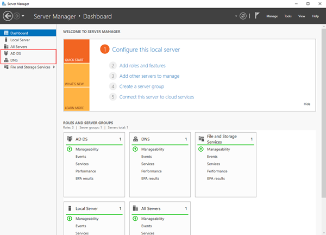The image size is (326, 235).
Task: Click the Dashboard icon in sidebar
Action: (x=6, y=33)
